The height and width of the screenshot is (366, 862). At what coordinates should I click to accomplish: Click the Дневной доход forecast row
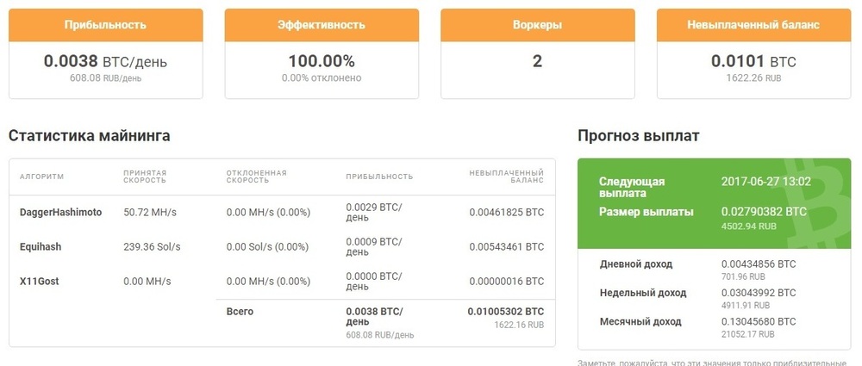(x=714, y=270)
